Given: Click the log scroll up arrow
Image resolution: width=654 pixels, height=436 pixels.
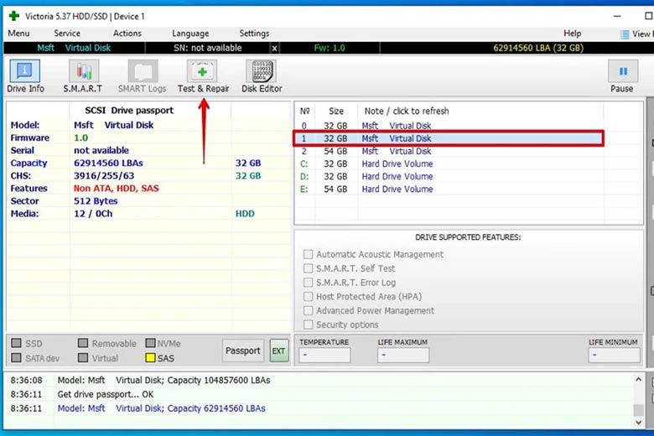Looking at the screenshot, I should [638, 380].
